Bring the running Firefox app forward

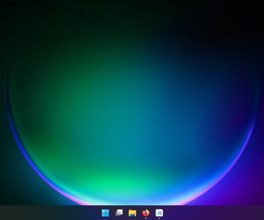pos(146,213)
